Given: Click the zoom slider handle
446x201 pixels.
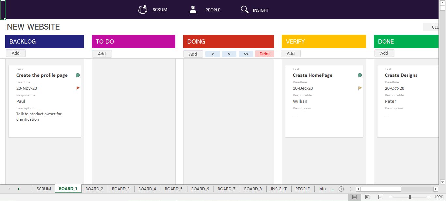Looking at the screenshot, I should pos(410,197).
